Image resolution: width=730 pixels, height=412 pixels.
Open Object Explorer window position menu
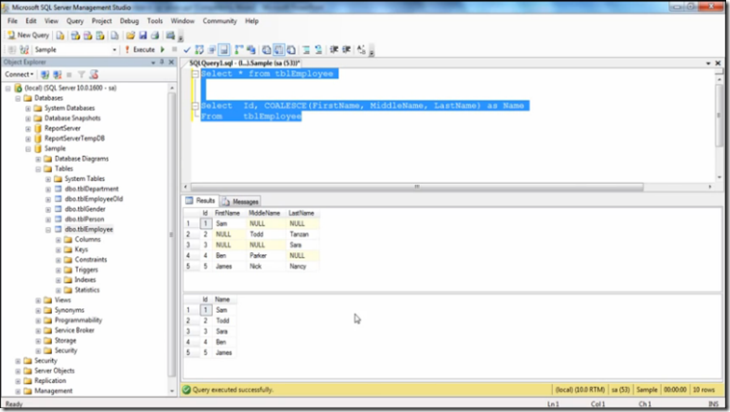click(x=153, y=62)
